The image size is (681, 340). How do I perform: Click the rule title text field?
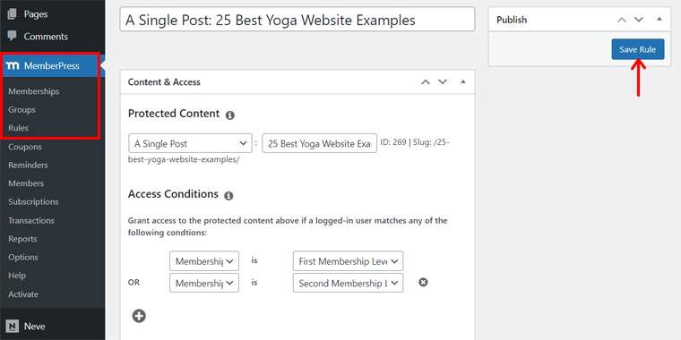coord(297,19)
